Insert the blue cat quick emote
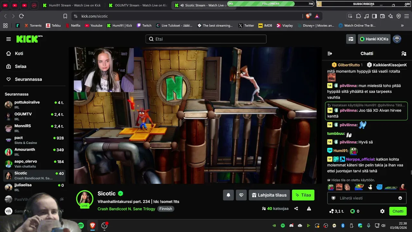 [x=379, y=187]
